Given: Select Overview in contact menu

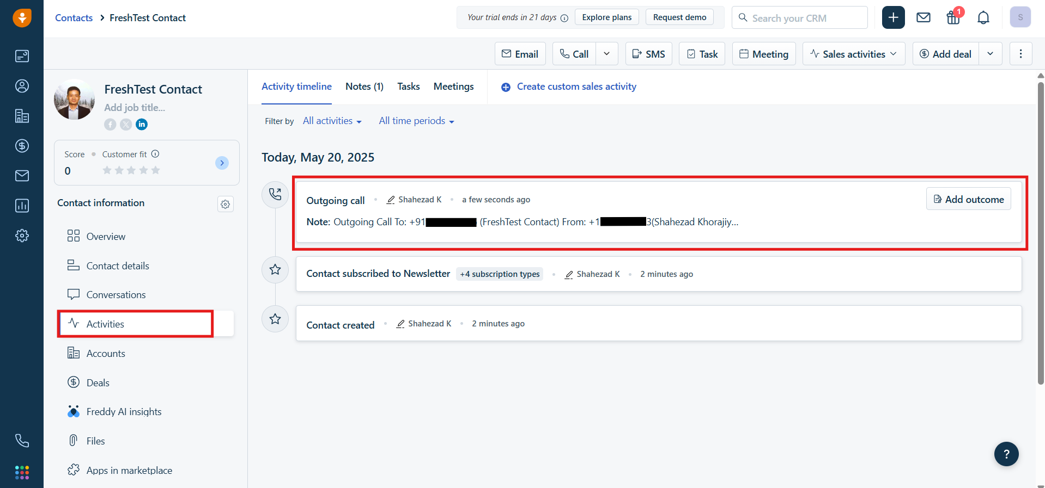Looking at the screenshot, I should click(145, 236).
